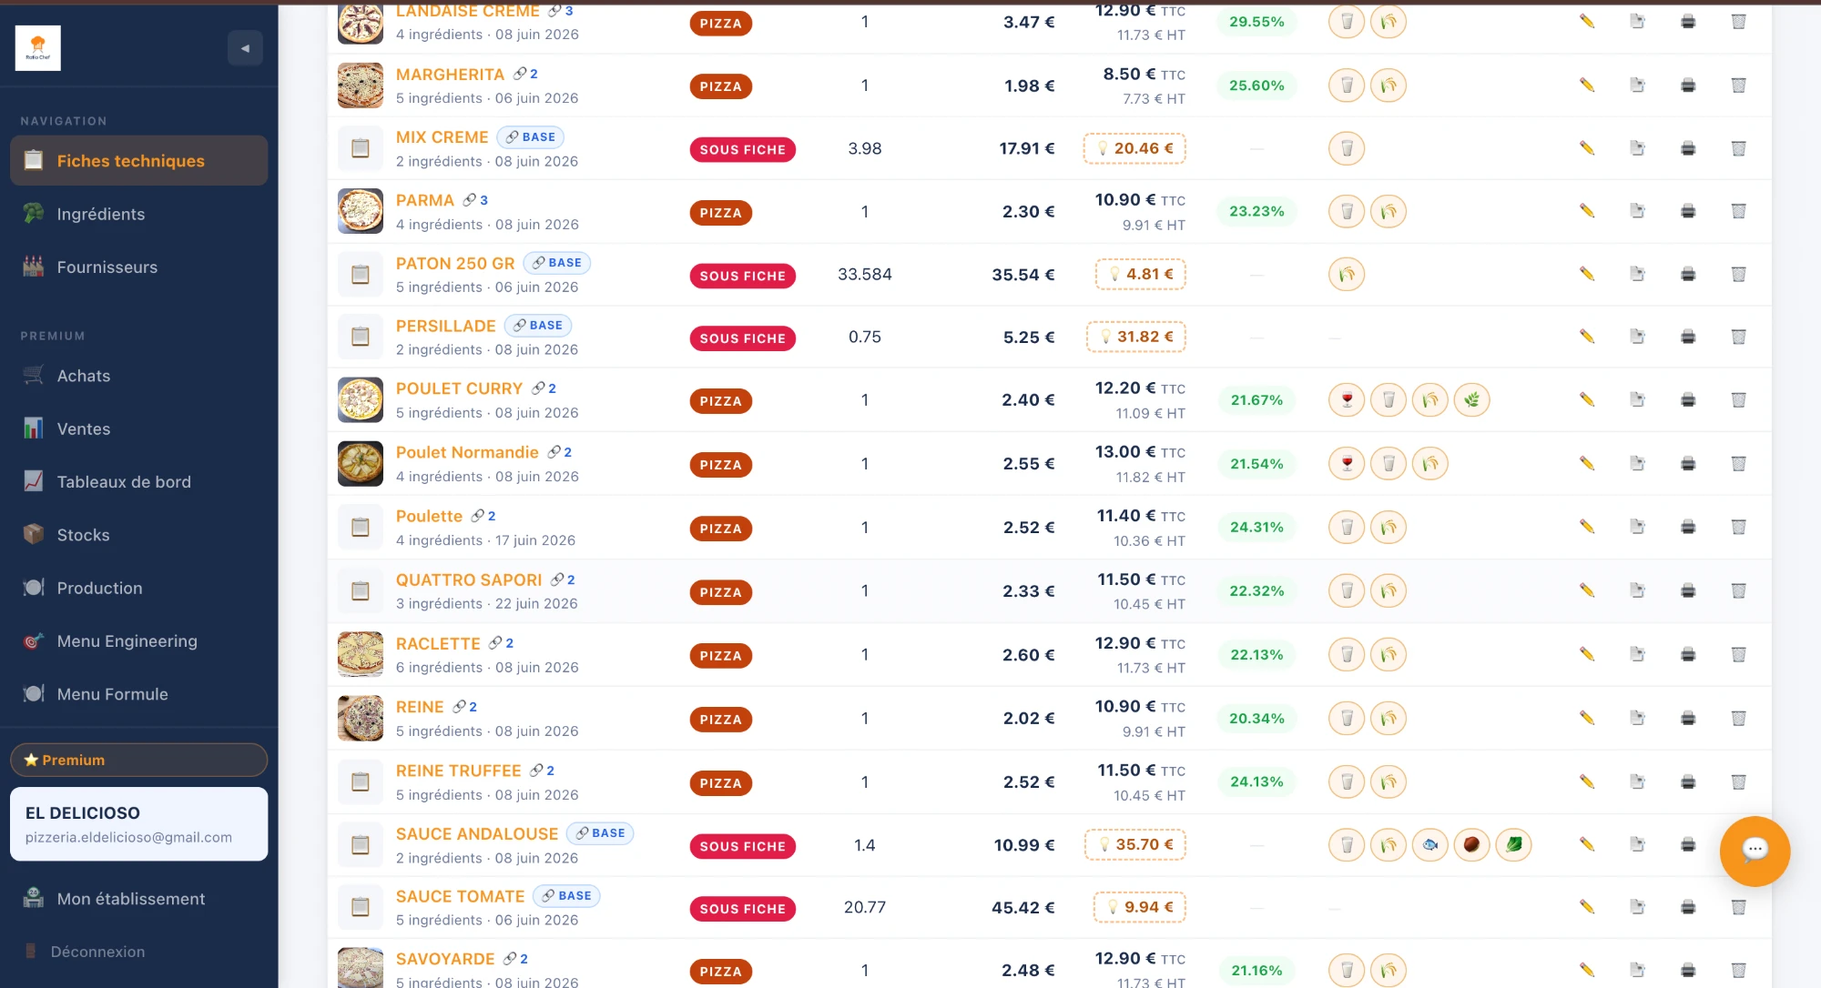Click the wine allergen icon on POULET CURRY

[1347, 399]
